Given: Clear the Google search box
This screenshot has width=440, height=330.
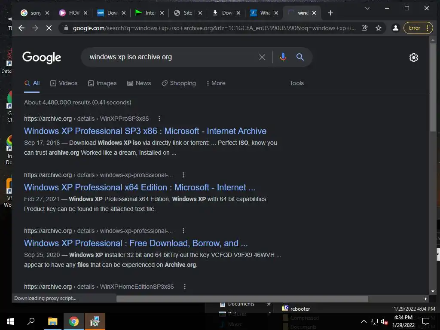Looking at the screenshot, I should [262, 57].
